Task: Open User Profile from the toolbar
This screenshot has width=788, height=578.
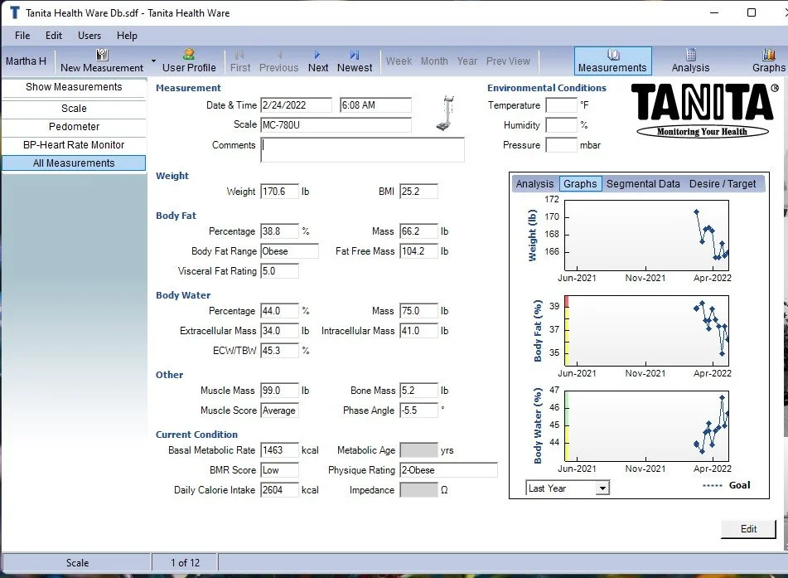Action: (189, 61)
